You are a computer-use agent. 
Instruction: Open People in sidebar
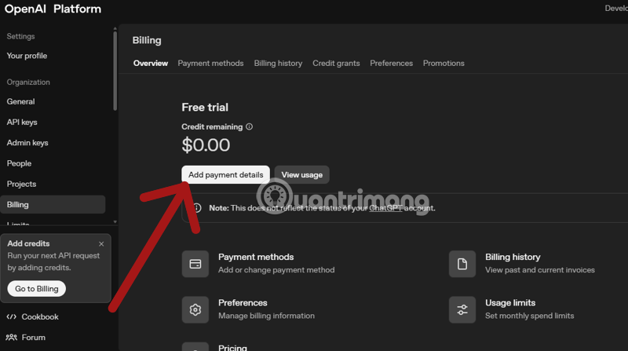19,163
